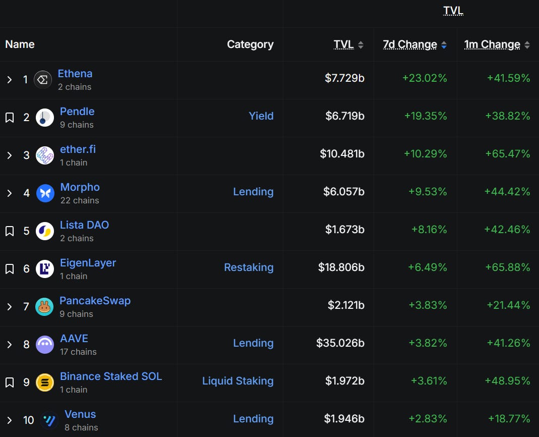Click the TVL column header label
539x437 pixels.
[344, 44]
